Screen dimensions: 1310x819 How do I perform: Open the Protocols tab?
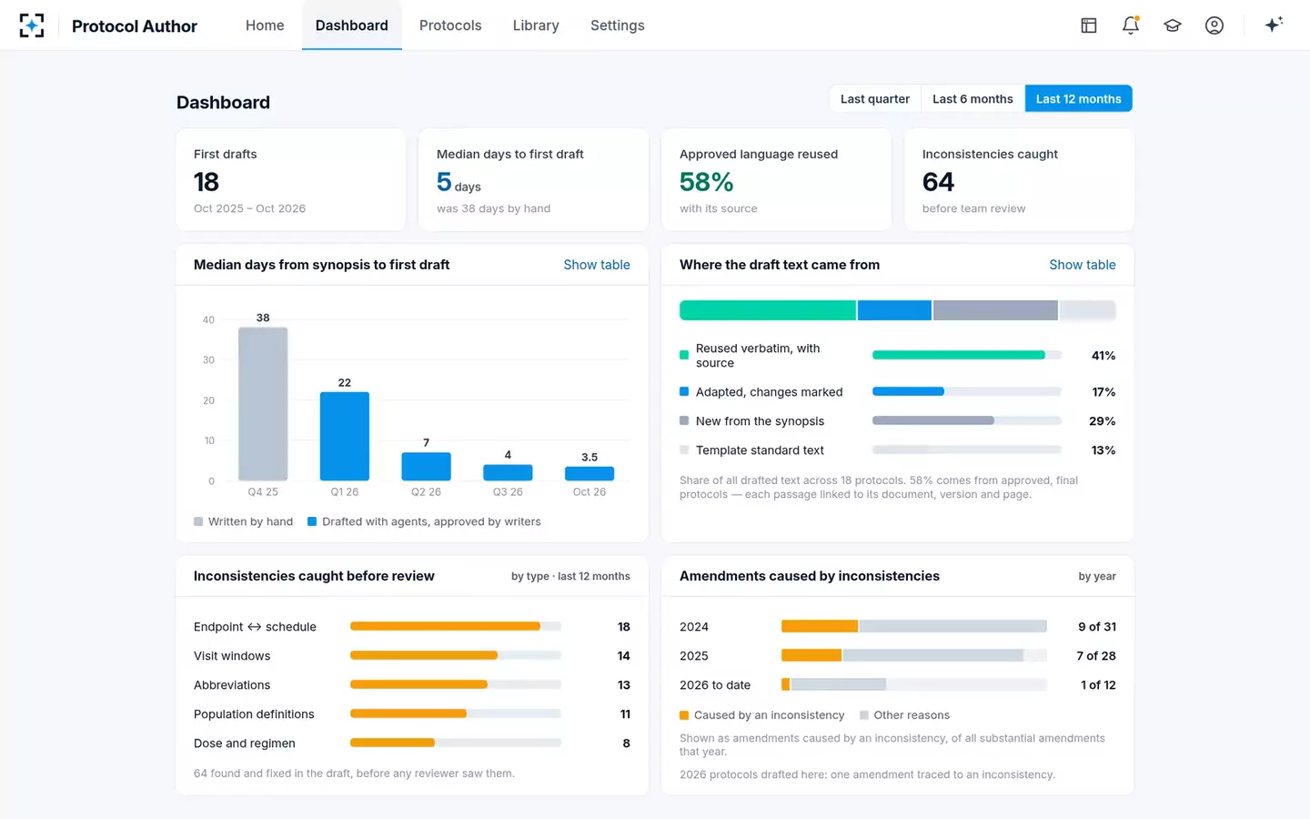[x=450, y=25]
